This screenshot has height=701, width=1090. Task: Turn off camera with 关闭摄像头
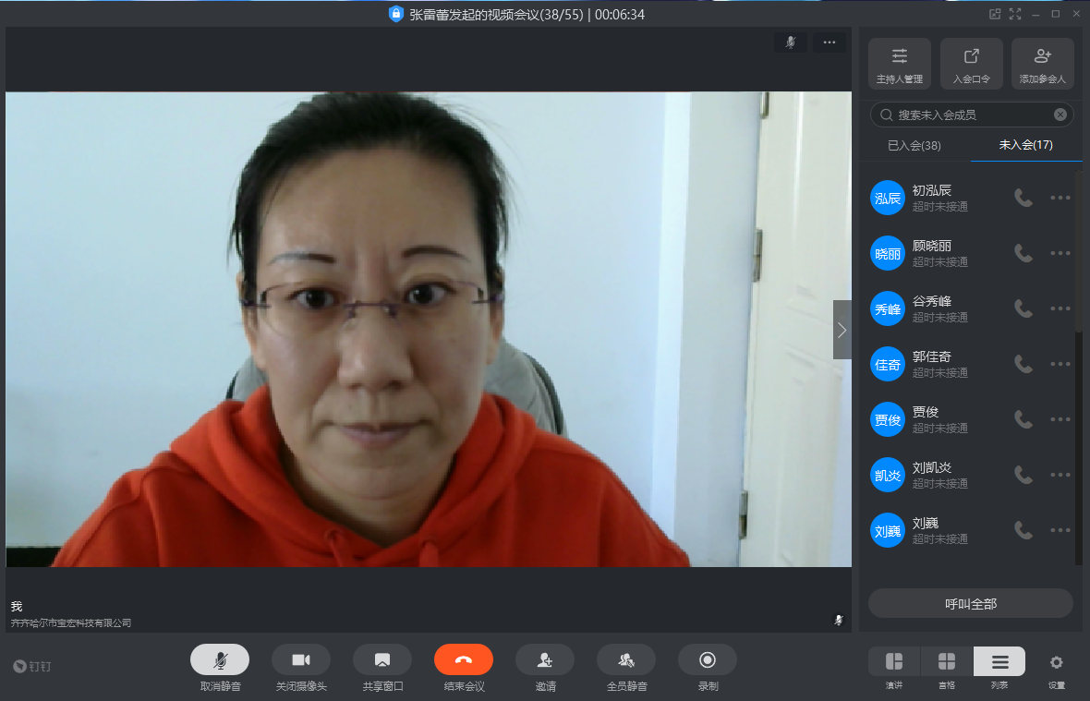point(301,659)
